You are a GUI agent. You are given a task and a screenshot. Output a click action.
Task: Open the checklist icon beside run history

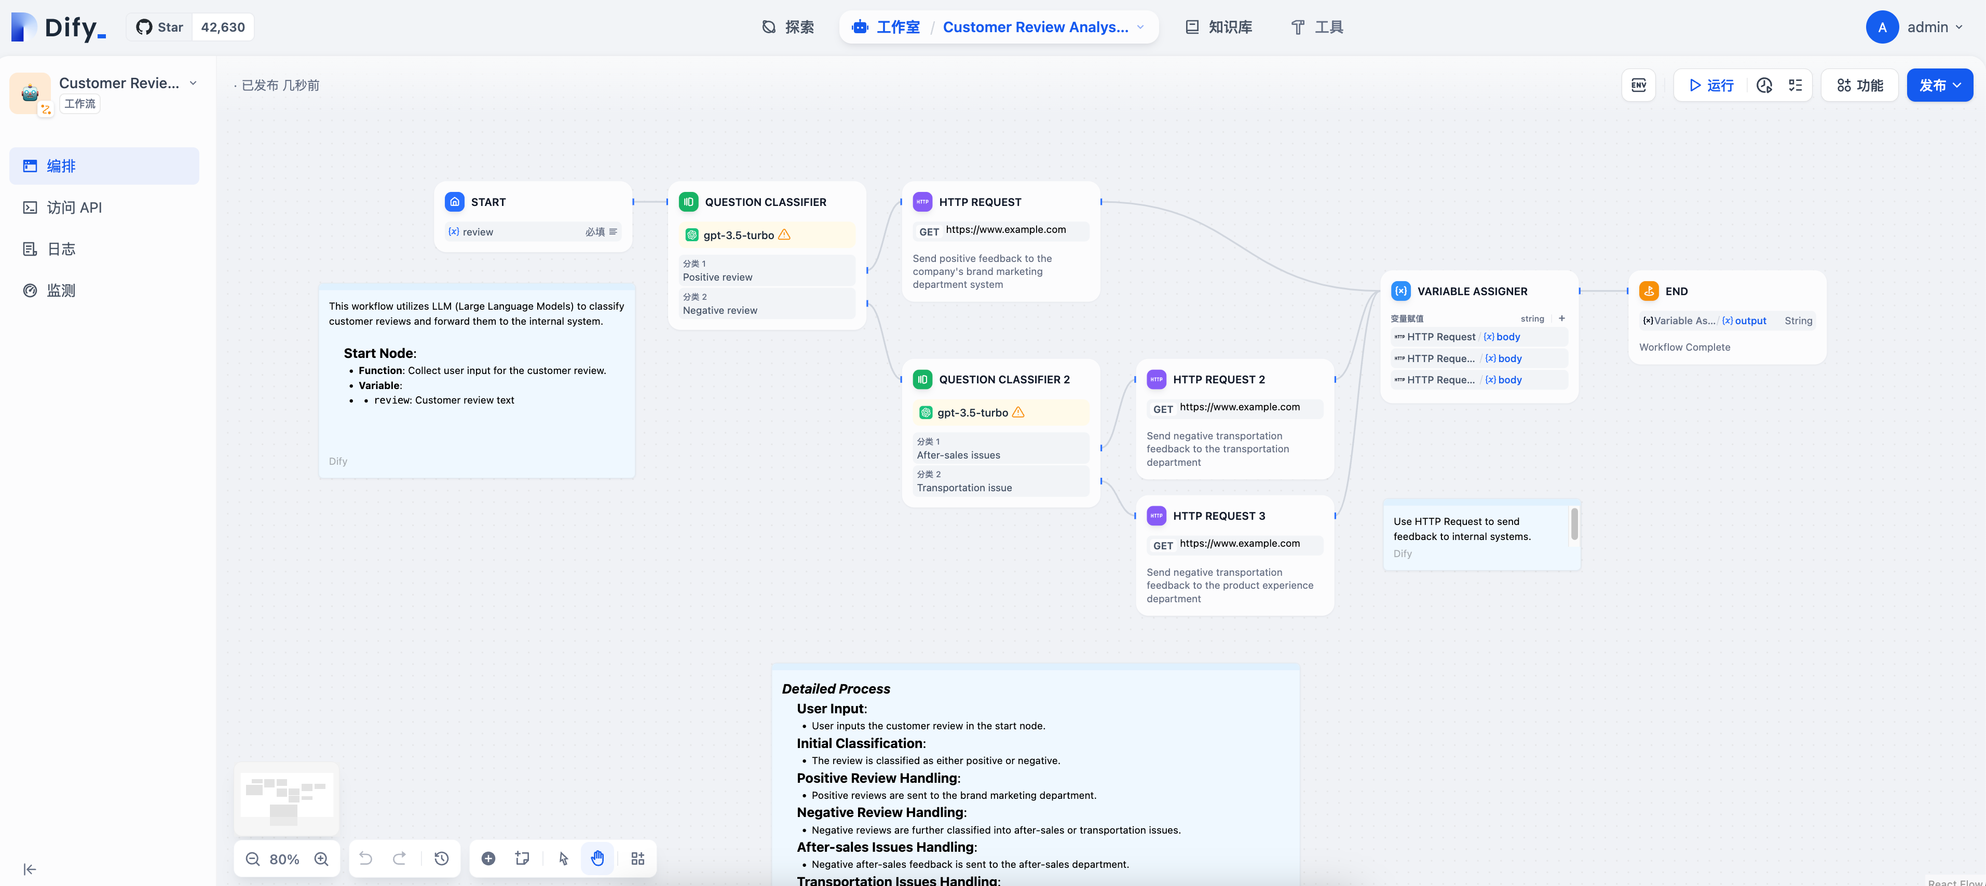1795,85
